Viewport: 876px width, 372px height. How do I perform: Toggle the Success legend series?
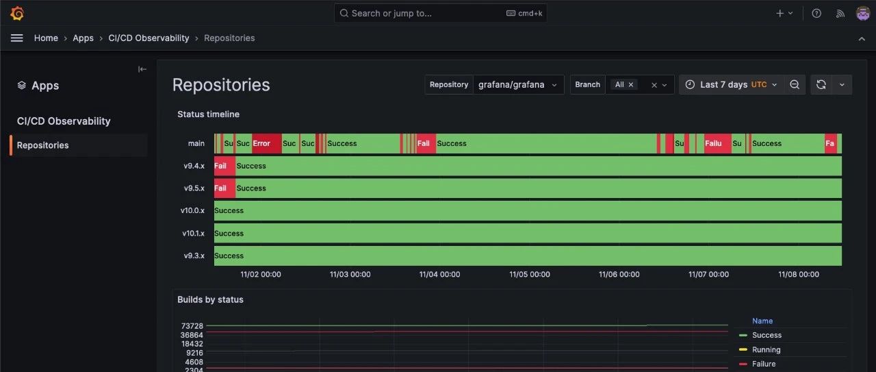766,336
